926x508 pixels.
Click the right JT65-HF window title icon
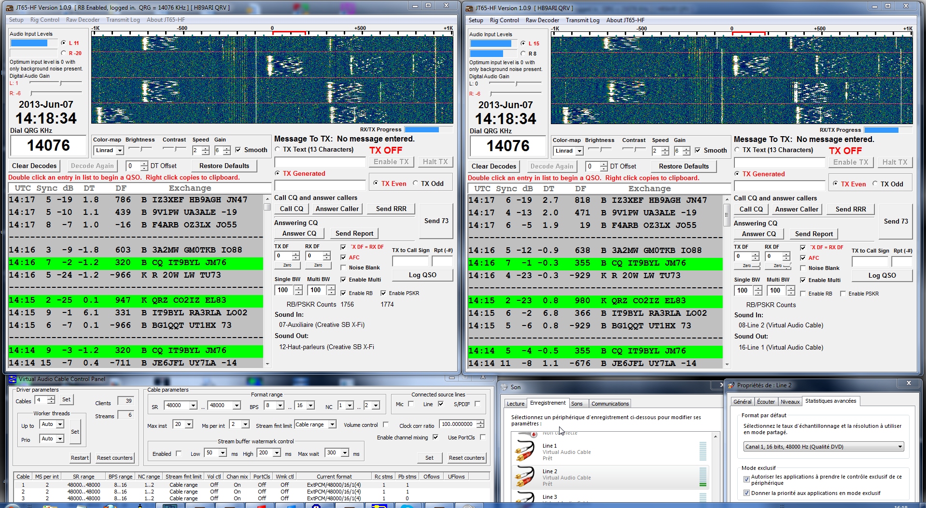(470, 8)
